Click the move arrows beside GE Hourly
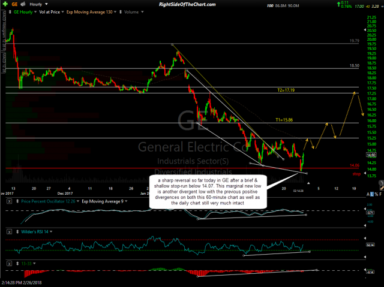 [10, 12]
